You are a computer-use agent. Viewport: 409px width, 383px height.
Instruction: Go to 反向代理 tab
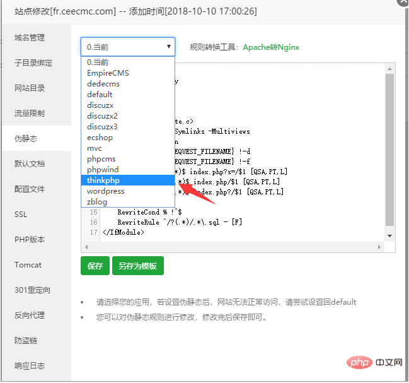pos(37,315)
